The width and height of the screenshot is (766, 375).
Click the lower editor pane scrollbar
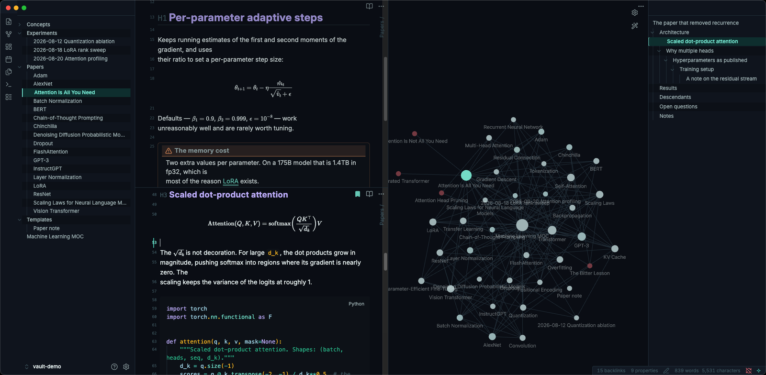coord(385,262)
